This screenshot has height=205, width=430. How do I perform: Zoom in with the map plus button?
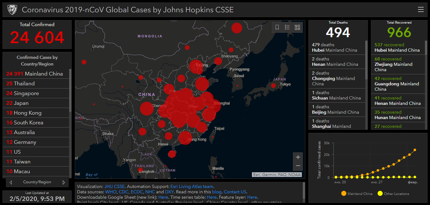(x=298, y=157)
